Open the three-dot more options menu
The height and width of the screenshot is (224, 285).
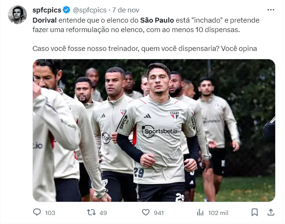point(271,10)
